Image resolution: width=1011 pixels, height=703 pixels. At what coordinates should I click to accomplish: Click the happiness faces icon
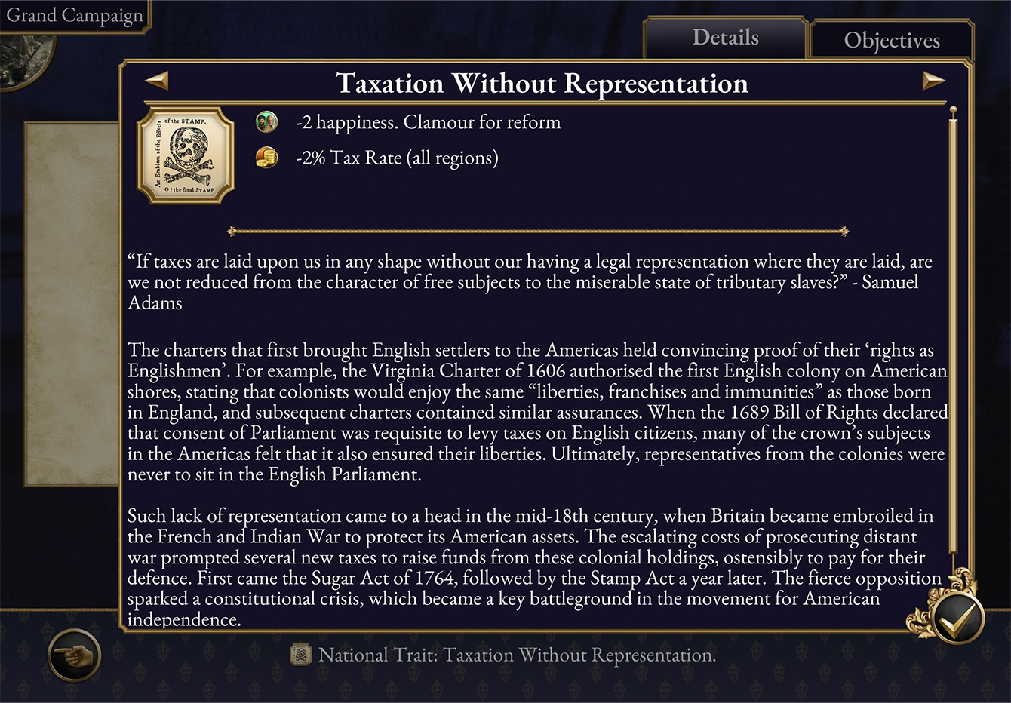pos(266,122)
